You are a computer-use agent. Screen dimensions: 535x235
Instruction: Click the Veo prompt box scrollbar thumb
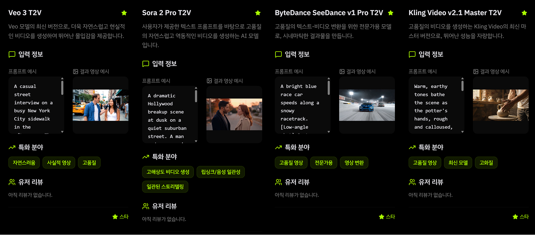click(x=62, y=88)
